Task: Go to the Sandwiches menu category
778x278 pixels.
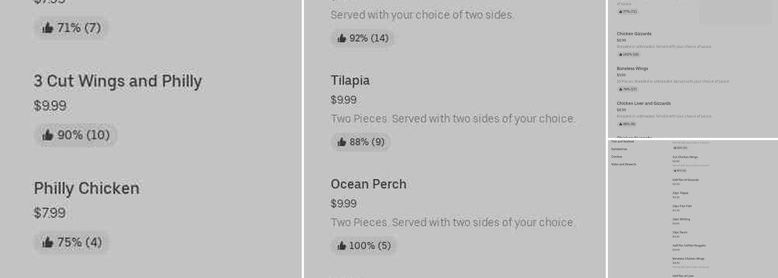Action: [619, 149]
